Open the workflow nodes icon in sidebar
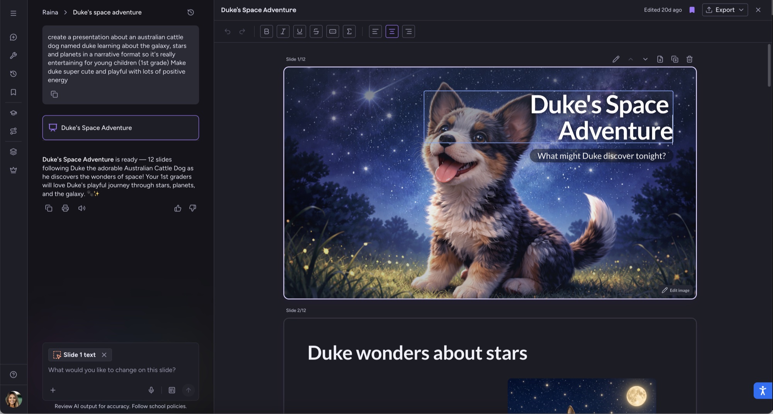This screenshot has width=773, height=414. click(x=14, y=131)
